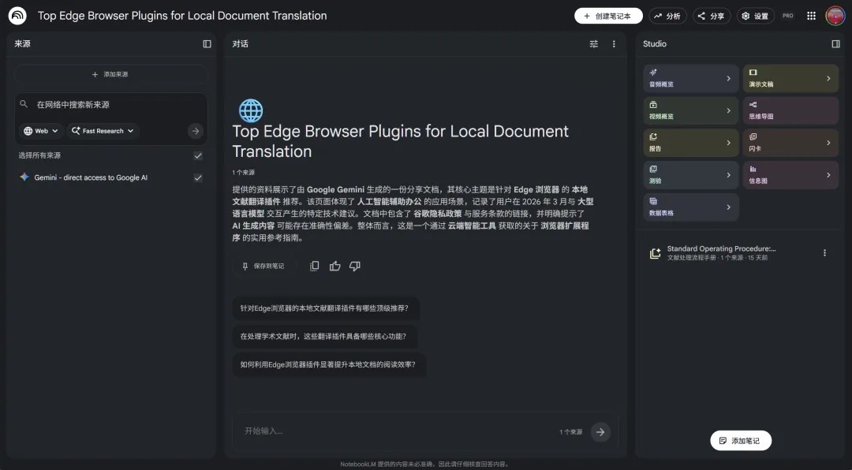The width and height of the screenshot is (852, 470).
Task: Click the 数据表格 data table icon
Action: click(x=653, y=200)
